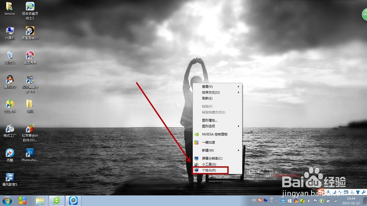Click the network signal bars tray icon
Viewport: 367px width, 206px height.
(335, 201)
